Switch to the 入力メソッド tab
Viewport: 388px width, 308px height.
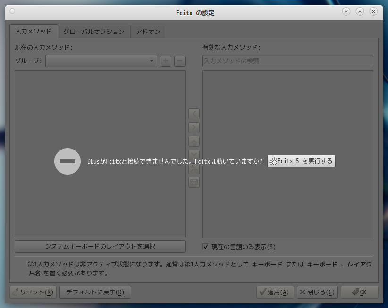pyautogui.click(x=34, y=31)
